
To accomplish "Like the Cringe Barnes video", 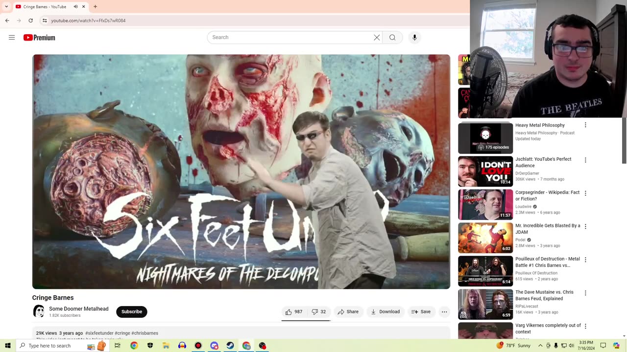I will (294, 312).
